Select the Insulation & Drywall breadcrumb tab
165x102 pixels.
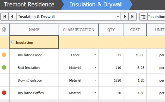point(96,5)
